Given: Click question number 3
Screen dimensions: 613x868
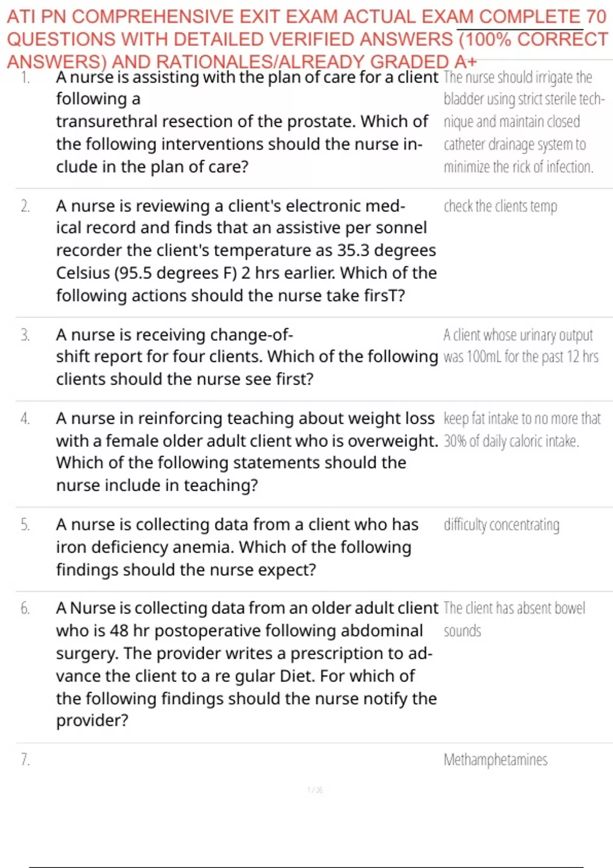Looking at the screenshot, I should click(x=25, y=335).
